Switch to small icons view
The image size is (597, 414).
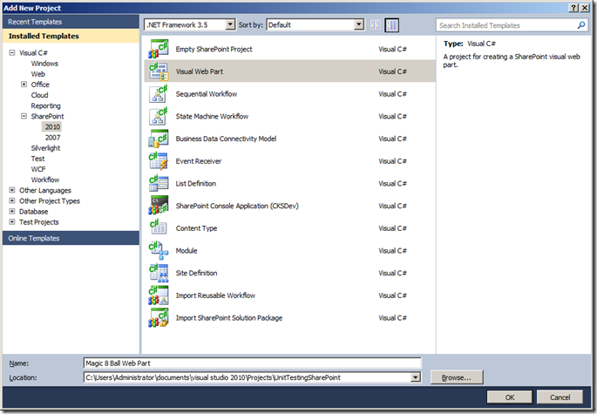click(x=376, y=25)
